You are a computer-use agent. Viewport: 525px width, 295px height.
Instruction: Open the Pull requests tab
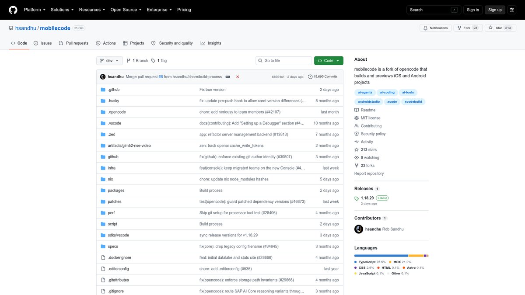click(x=73, y=43)
